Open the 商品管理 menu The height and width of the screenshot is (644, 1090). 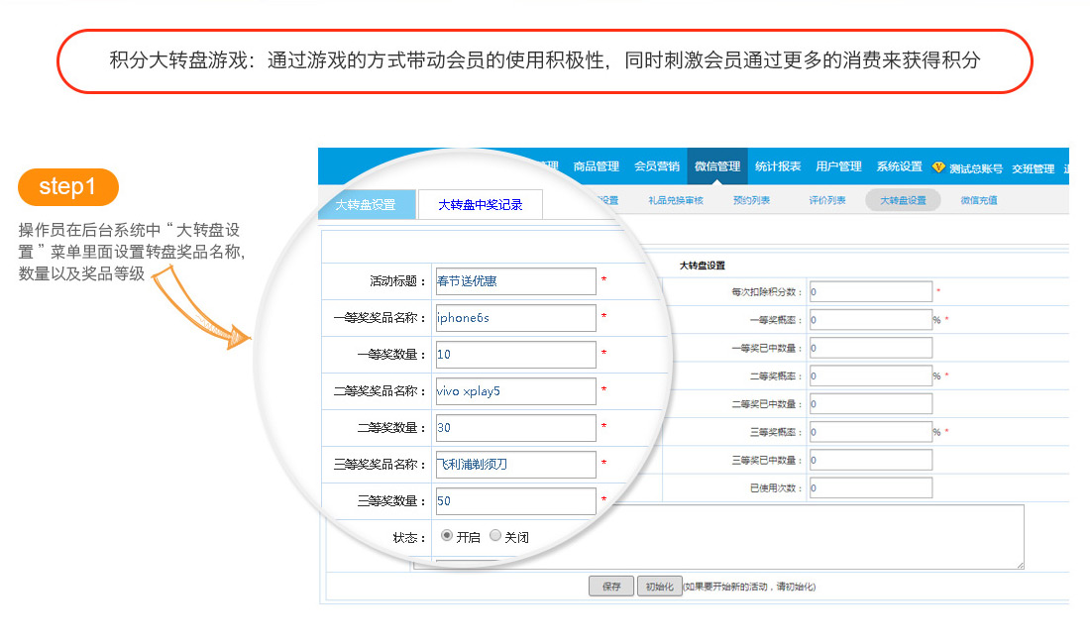596,166
